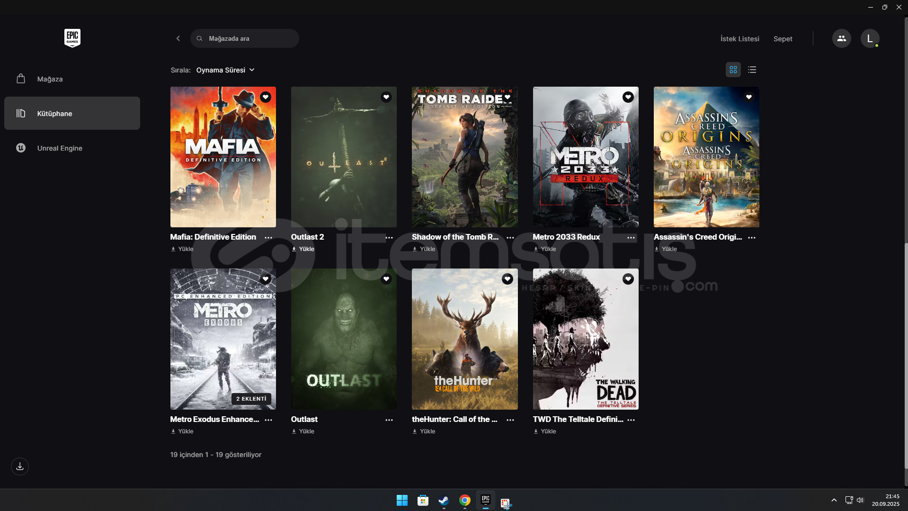Go to Mağaza in the sidebar

pyautogui.click(x=50, y=79)
